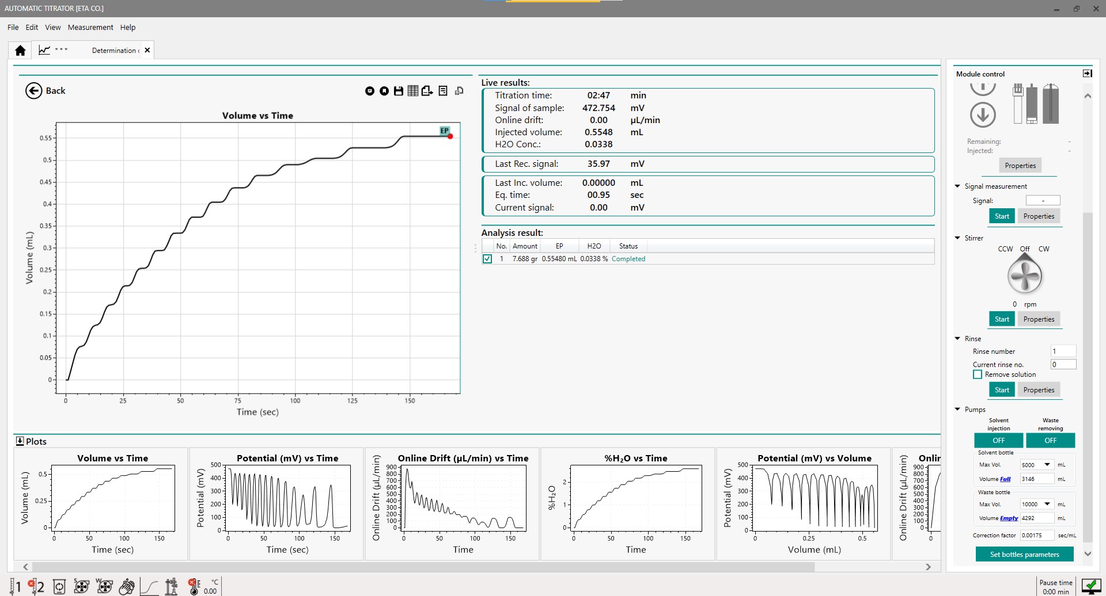This screenshot has width=1106, height=596.
Task: Click Set bottles parameters button
Action: point(1024,555)
